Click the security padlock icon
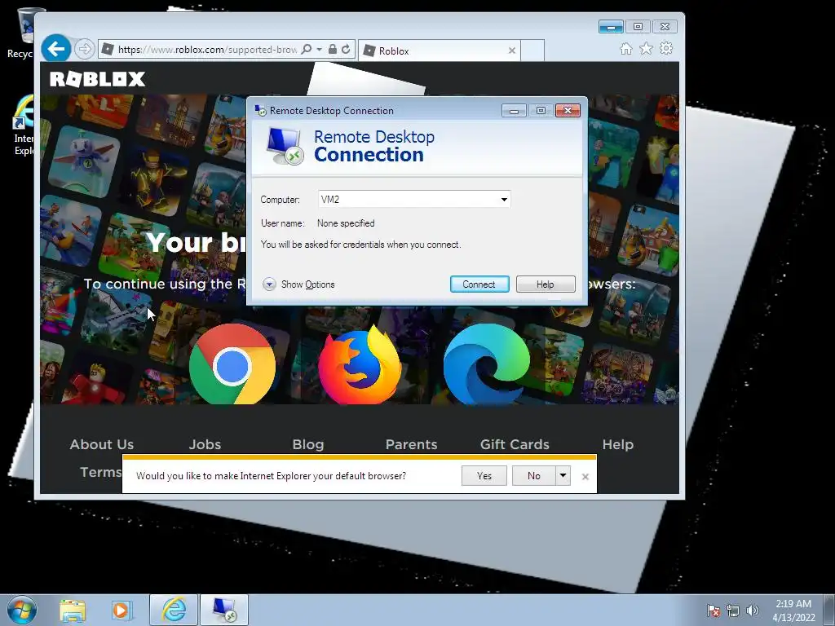The image size is (835, 626). 333,50
